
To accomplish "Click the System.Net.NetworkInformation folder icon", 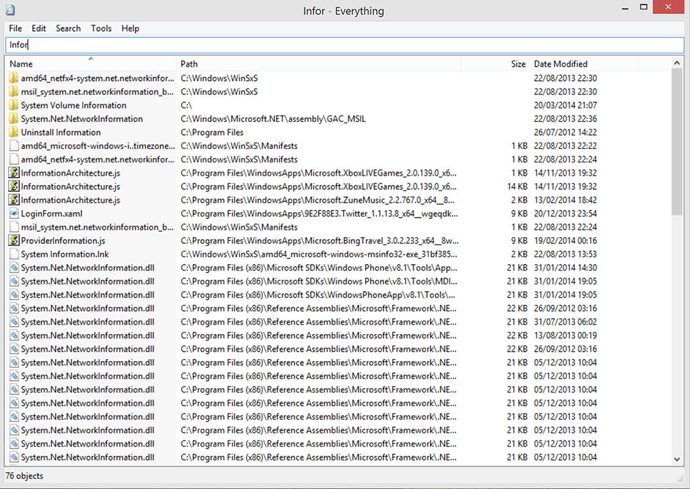I will [x=13, y=119].
